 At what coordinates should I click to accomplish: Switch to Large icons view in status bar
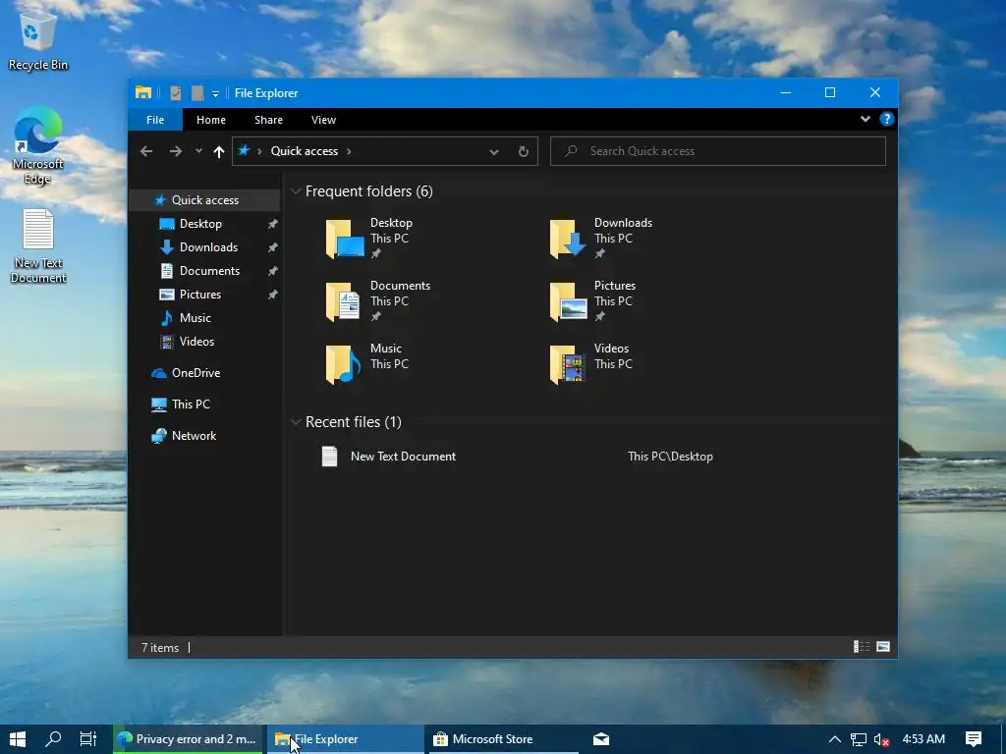coord(883,647)
